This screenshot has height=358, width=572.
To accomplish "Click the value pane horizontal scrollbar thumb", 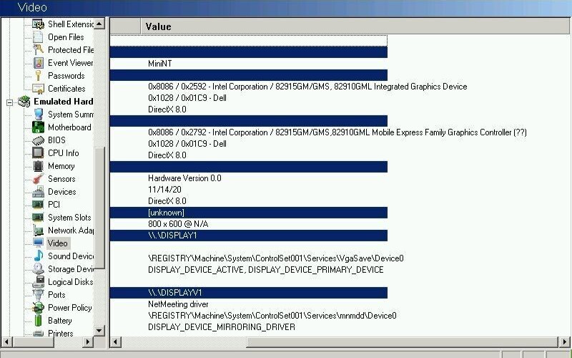I will click(403, 342).
